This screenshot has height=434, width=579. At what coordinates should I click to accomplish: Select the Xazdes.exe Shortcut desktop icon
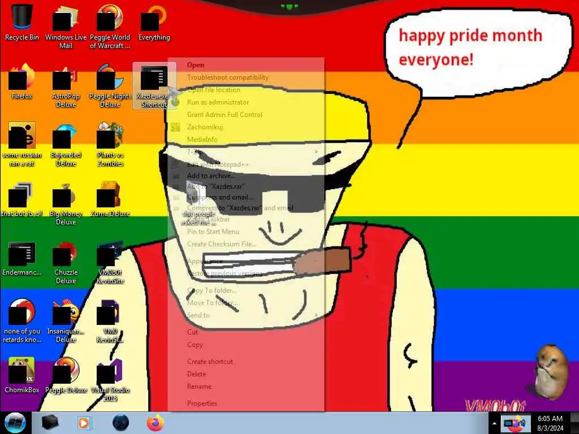(154, 86)
